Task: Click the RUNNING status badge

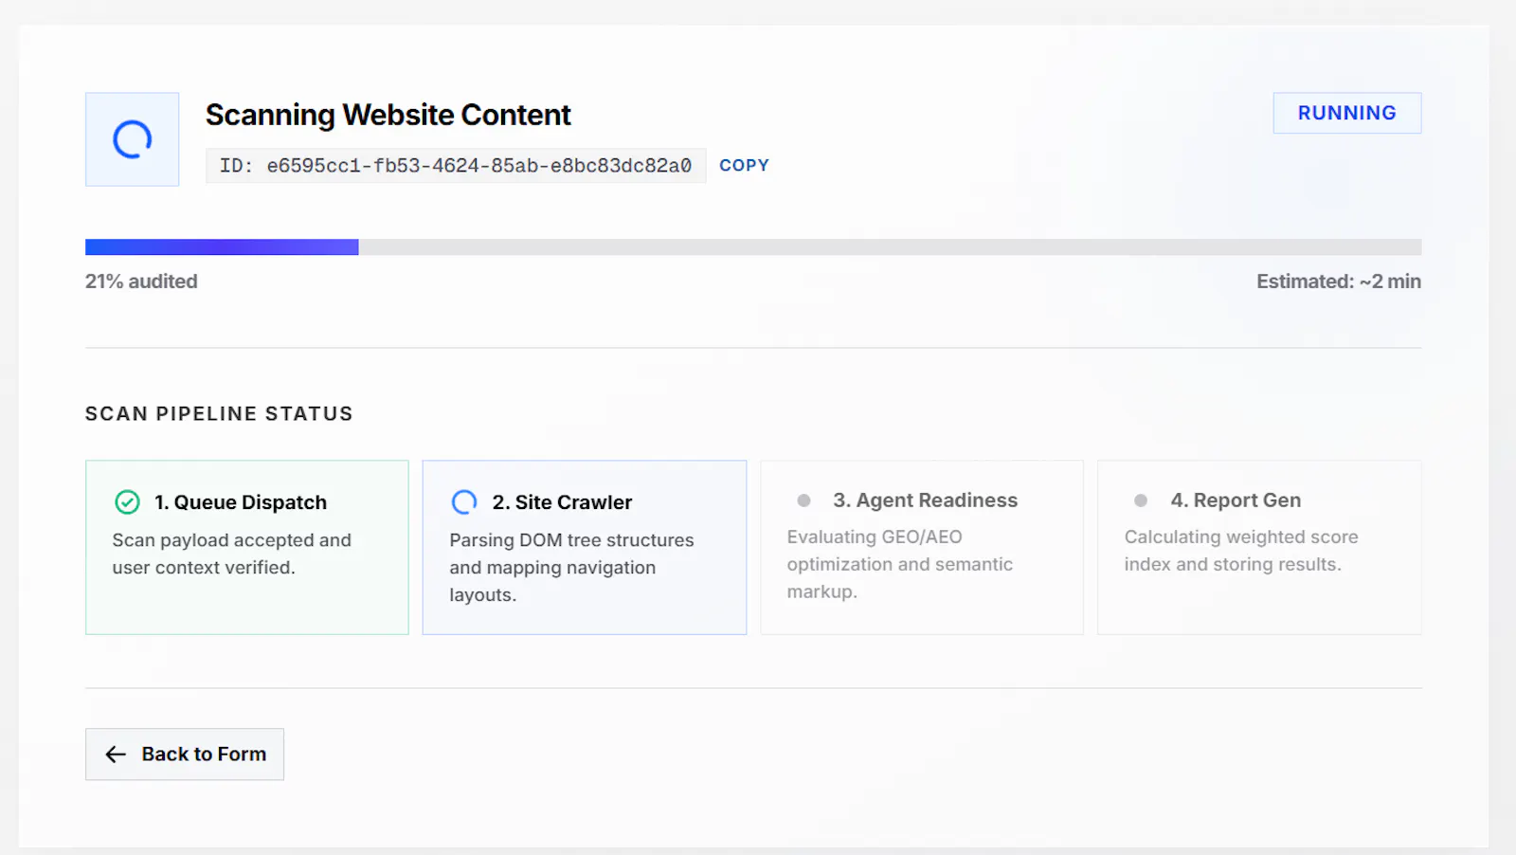Action: point(1347,113)
